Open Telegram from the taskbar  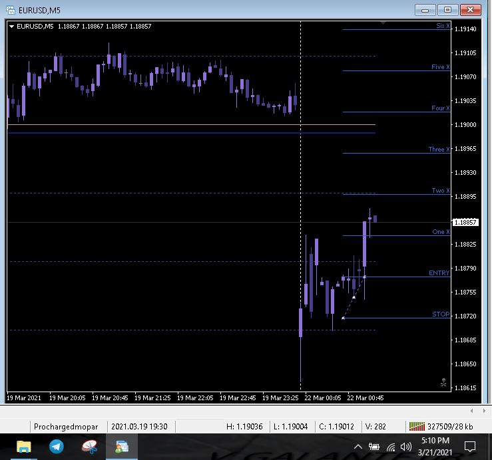57,447
